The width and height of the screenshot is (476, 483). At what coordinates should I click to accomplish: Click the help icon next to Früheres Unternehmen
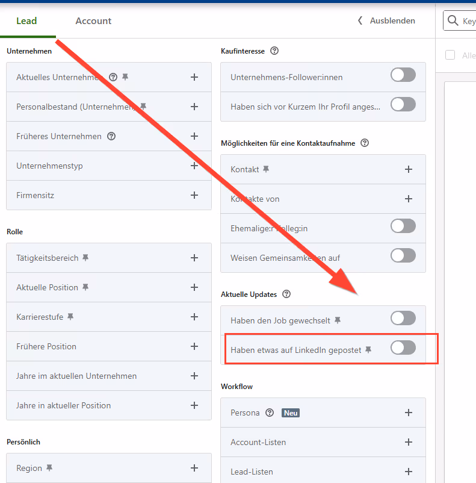(x=111, y=136)
